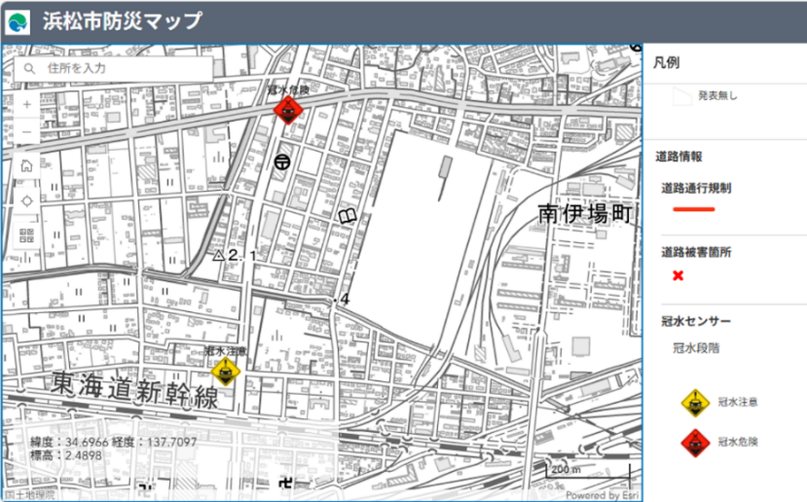This screenshot has height=502, width=807.
Task: Click the 冠水危険 legend text label
Action: coord(738,442)
